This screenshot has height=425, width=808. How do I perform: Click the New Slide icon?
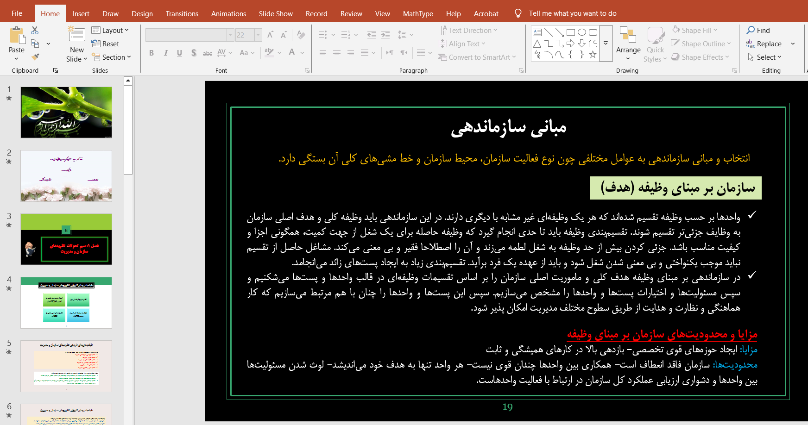[76, 36]
